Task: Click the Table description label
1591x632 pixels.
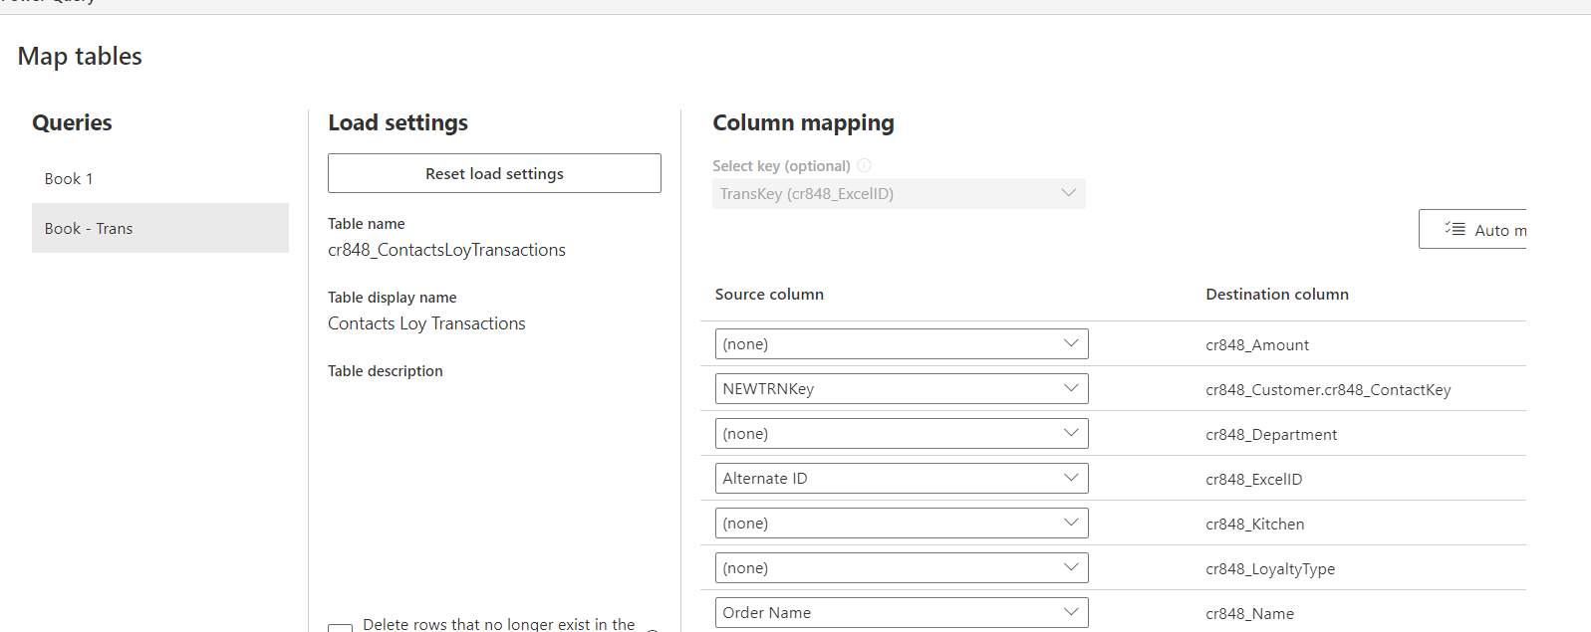Action: pos(386,371)
